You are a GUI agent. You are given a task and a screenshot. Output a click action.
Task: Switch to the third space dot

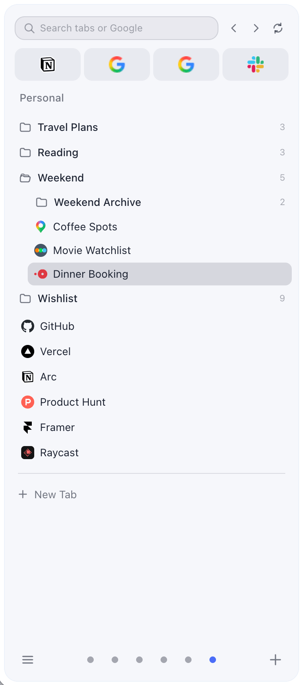coord(139,659)
